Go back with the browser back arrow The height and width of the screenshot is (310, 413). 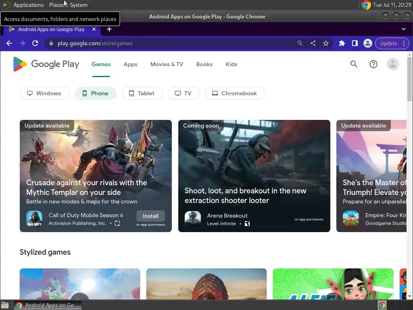tap(9, 43)
